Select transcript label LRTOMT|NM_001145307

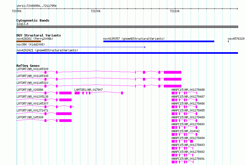click(32, 103)
